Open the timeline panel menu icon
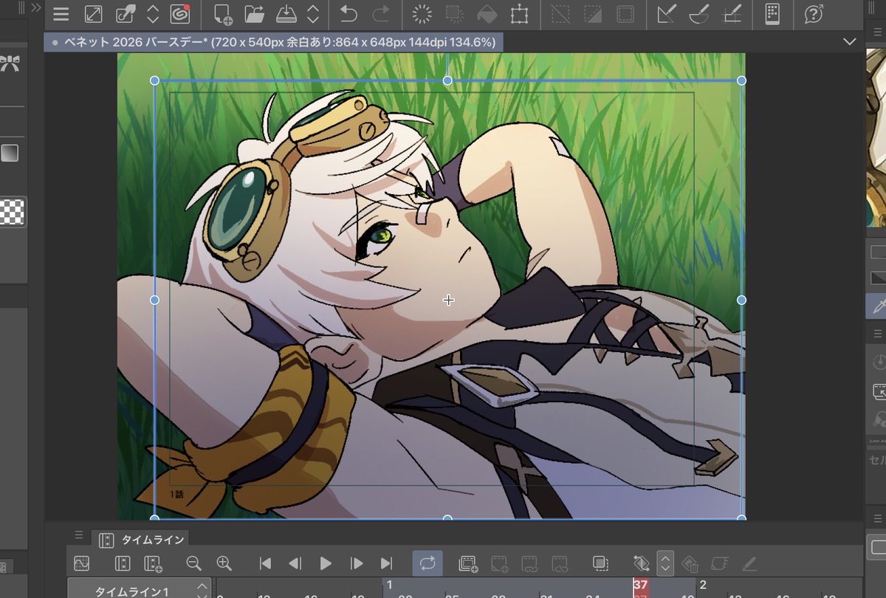Screen dimensions: 886x598 click(x=79, y=535)
